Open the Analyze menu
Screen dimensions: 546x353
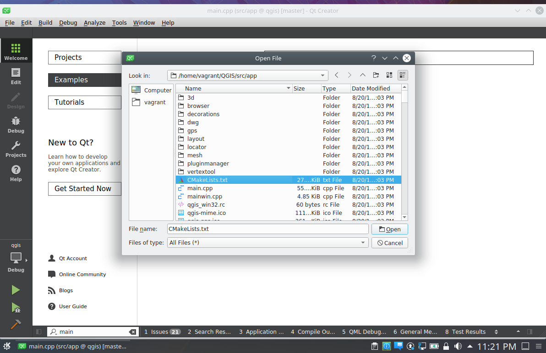pyautogui.click(x=94, y=22)
